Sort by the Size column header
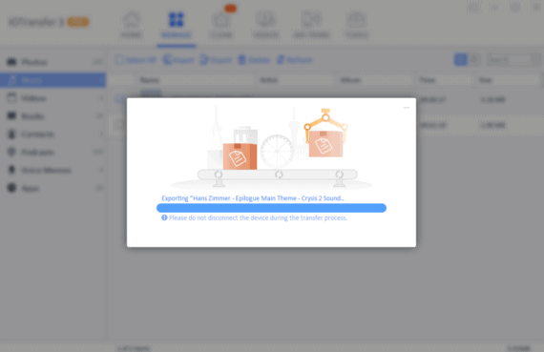544x352 pixels. [x=485, y=80]
